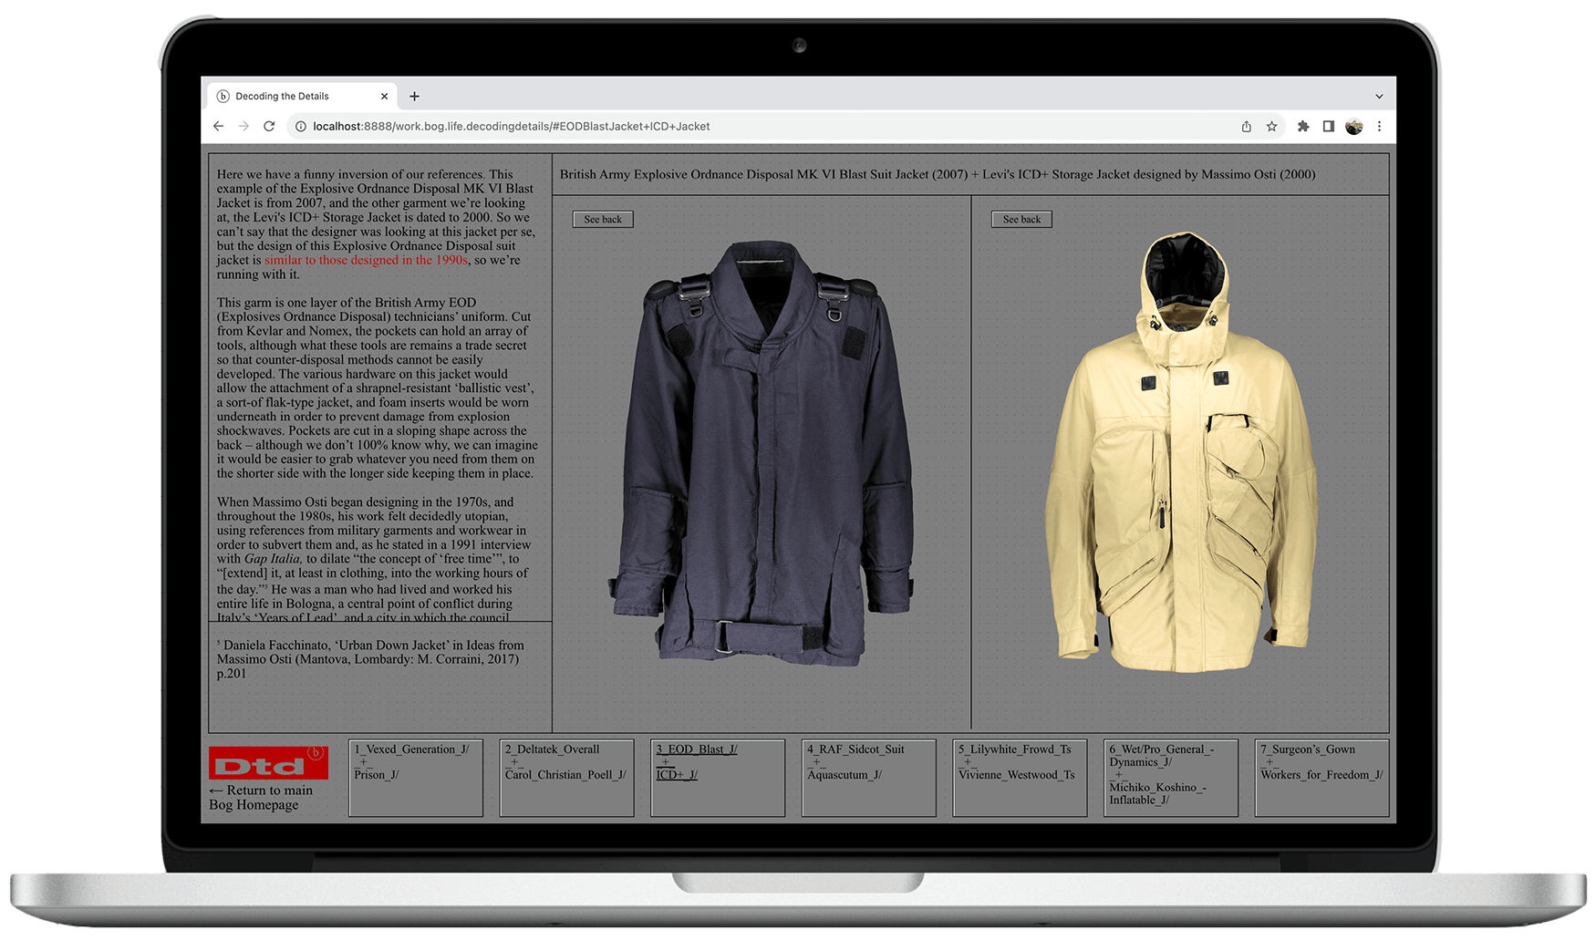See back of the EOD Blast jacket
1596x941 pixels.
tap(603, 219)
